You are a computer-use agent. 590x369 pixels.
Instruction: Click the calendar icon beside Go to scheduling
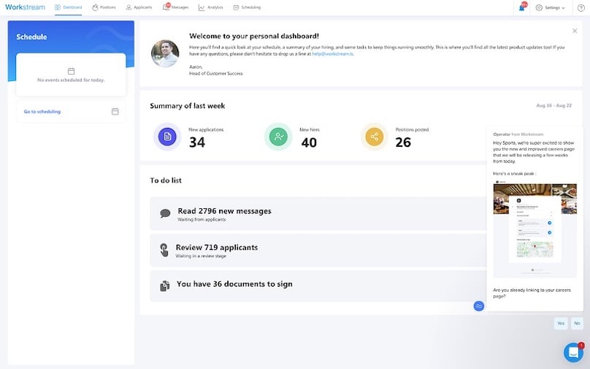point(115,112)
